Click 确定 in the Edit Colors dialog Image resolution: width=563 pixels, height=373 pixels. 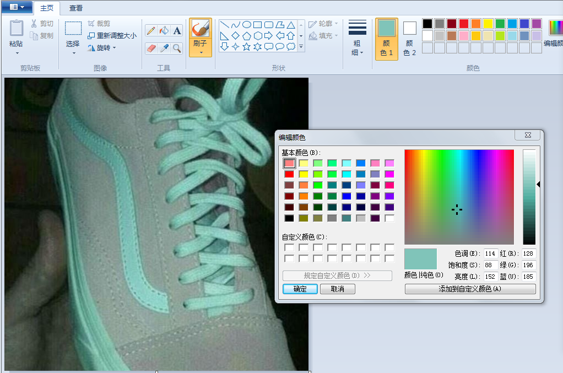pos(300,289)
